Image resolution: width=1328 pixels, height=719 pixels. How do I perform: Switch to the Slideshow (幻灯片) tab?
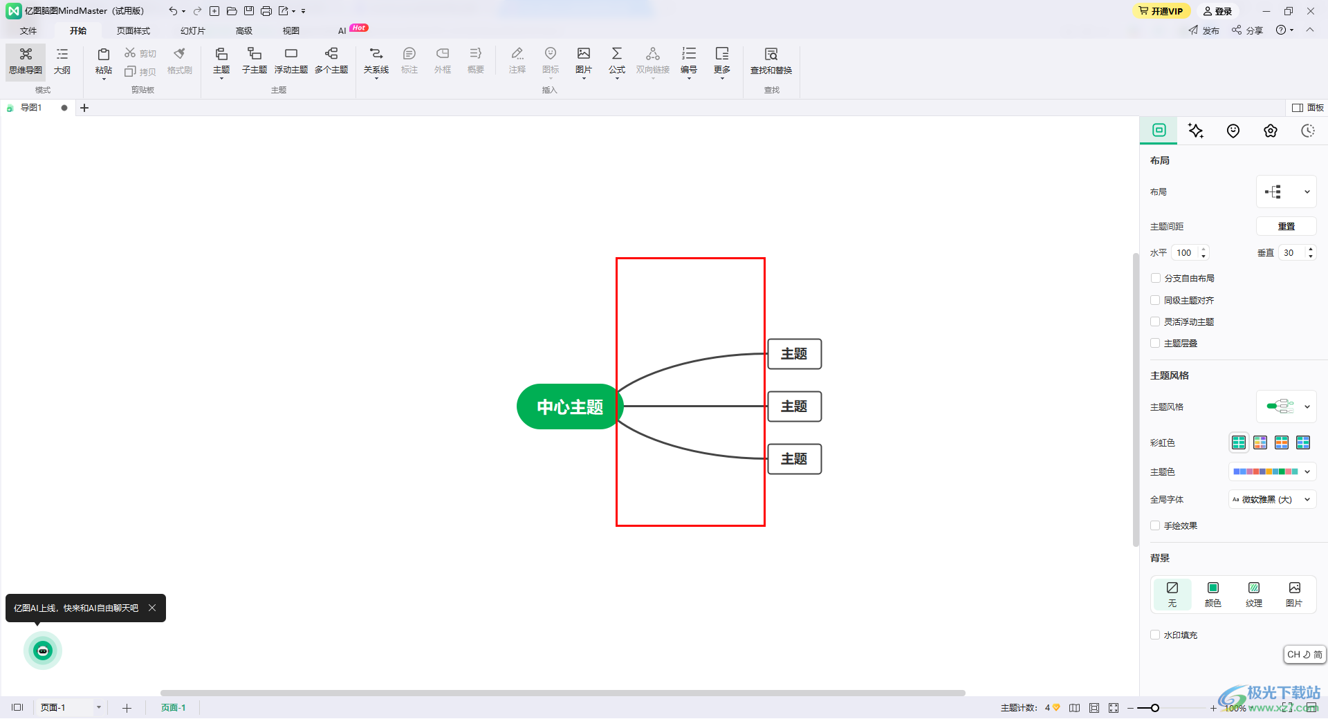coord(193,30)
